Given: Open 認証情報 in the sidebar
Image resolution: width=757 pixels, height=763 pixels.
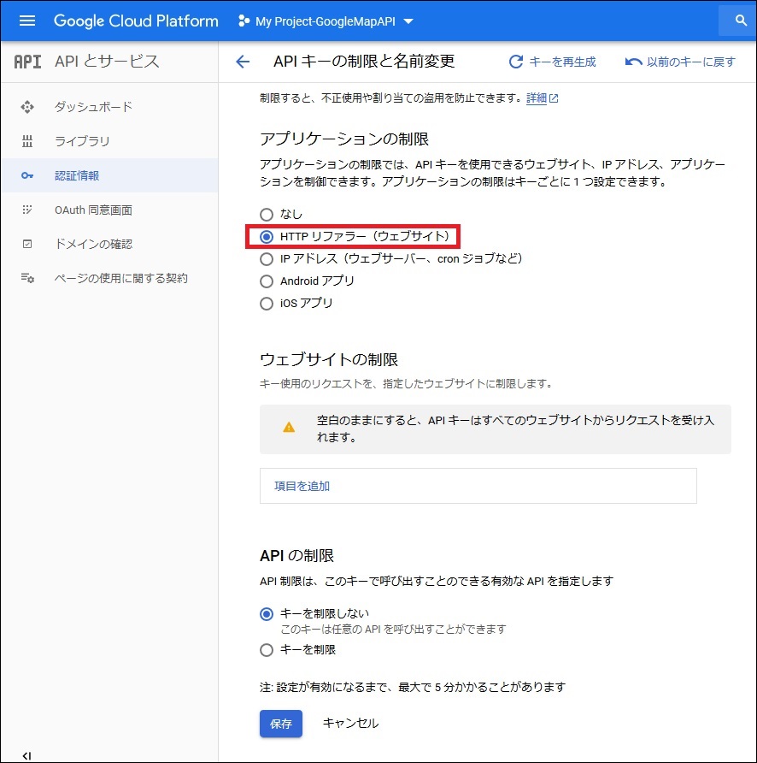Looking at the screenshot, I should pos(109,175).
